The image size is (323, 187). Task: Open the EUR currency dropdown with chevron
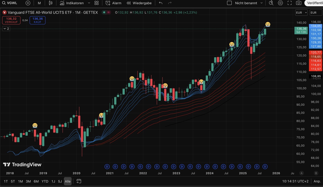(x=301, y=13)
